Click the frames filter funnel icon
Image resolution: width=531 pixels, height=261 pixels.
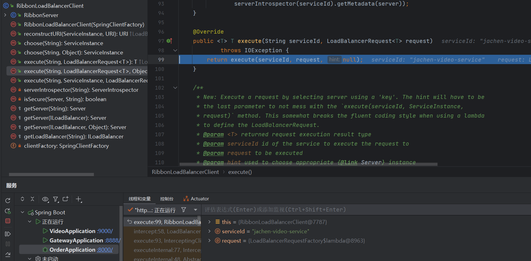point(184,210)
